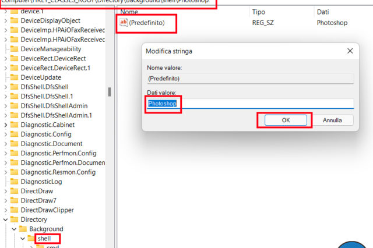Click the DeviceUpdate folder icon

(x=14, y=77)
